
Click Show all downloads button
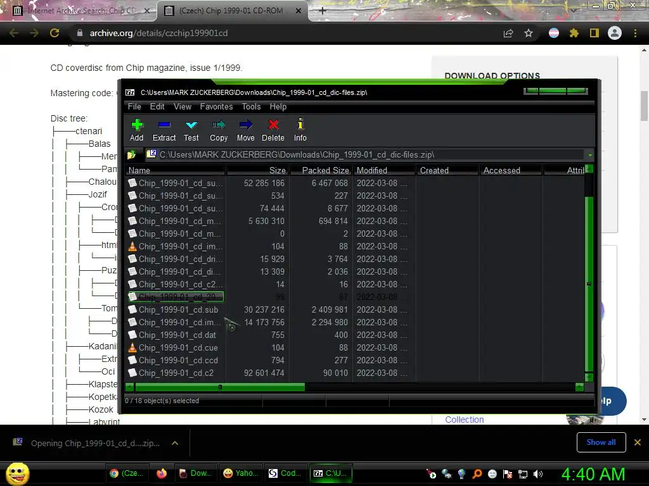(601, 442)
